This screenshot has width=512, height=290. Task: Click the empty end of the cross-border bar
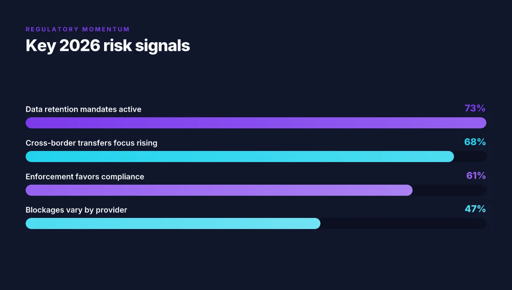[471, 157]
